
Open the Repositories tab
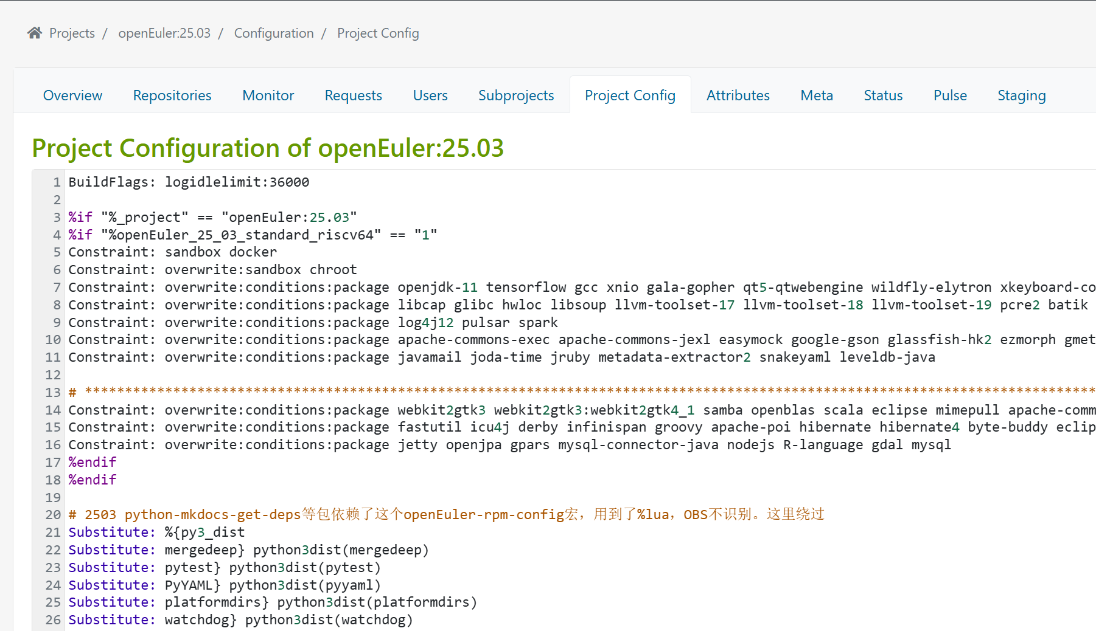(x=172, y=95)
